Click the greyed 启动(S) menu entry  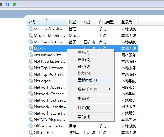tap(91, 53)
